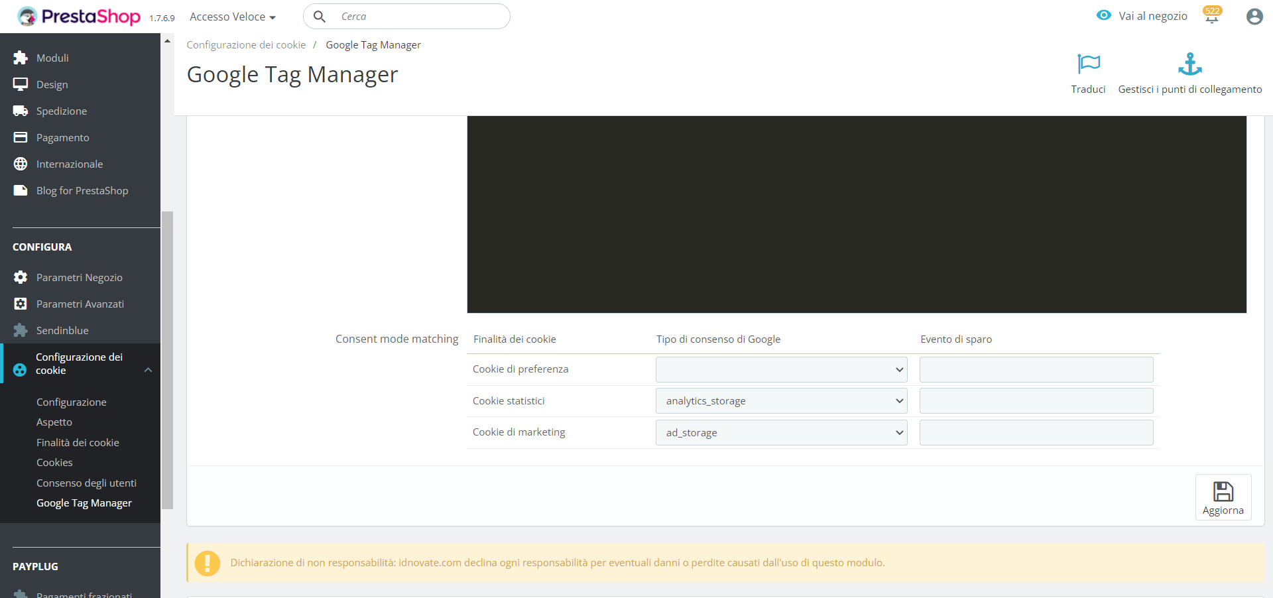Image resolution: width=1273 pixels, height=598 pixels.
Task: Click the warning exclamation icon in disclaimer
Action: tap(208, 563)
